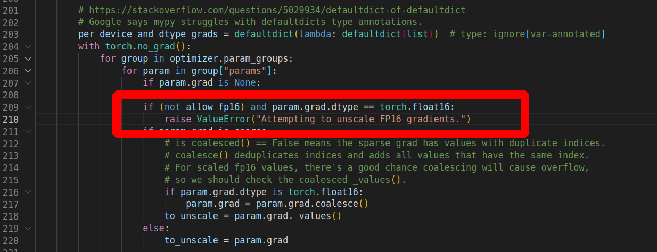This screenshot has height=252, width=657.
Task: Click 'to_unscale = param.grad' on line 220
Action: [x=226, y=240]
